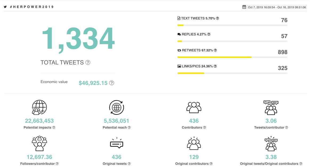Viewport: 310px width, 168px height.
Task: Open the Original contributors help tooltip
Action: pos(211,164)
